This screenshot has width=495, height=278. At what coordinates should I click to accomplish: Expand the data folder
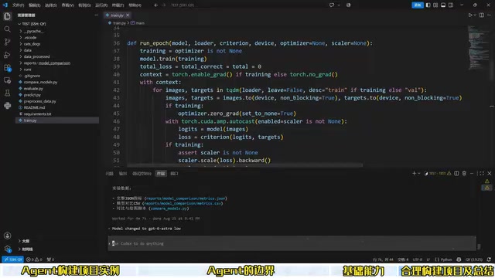pyautogui.click(x=28, y=50)
